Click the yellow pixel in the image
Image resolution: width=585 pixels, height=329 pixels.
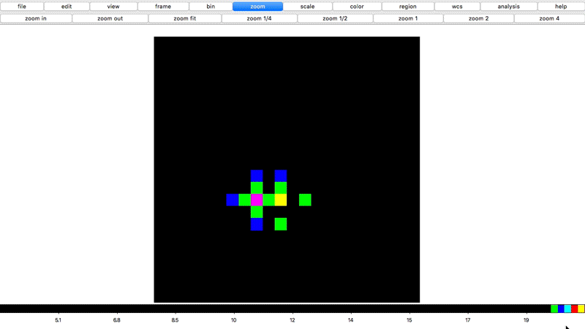point(281,200)
